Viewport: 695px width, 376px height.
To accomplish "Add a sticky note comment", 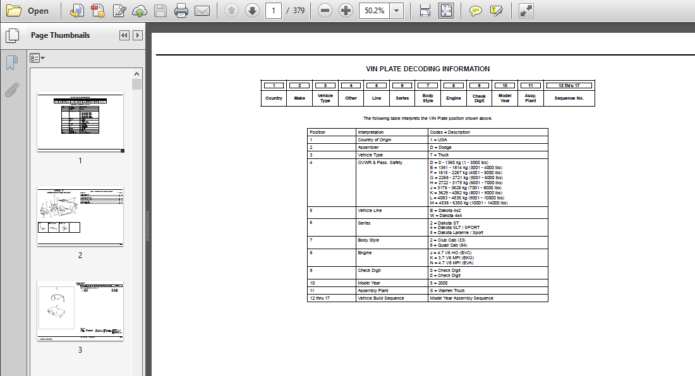I will 475,11.
